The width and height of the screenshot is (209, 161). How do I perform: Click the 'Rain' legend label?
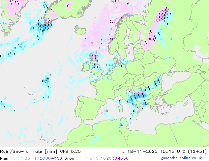click(4, 158)
